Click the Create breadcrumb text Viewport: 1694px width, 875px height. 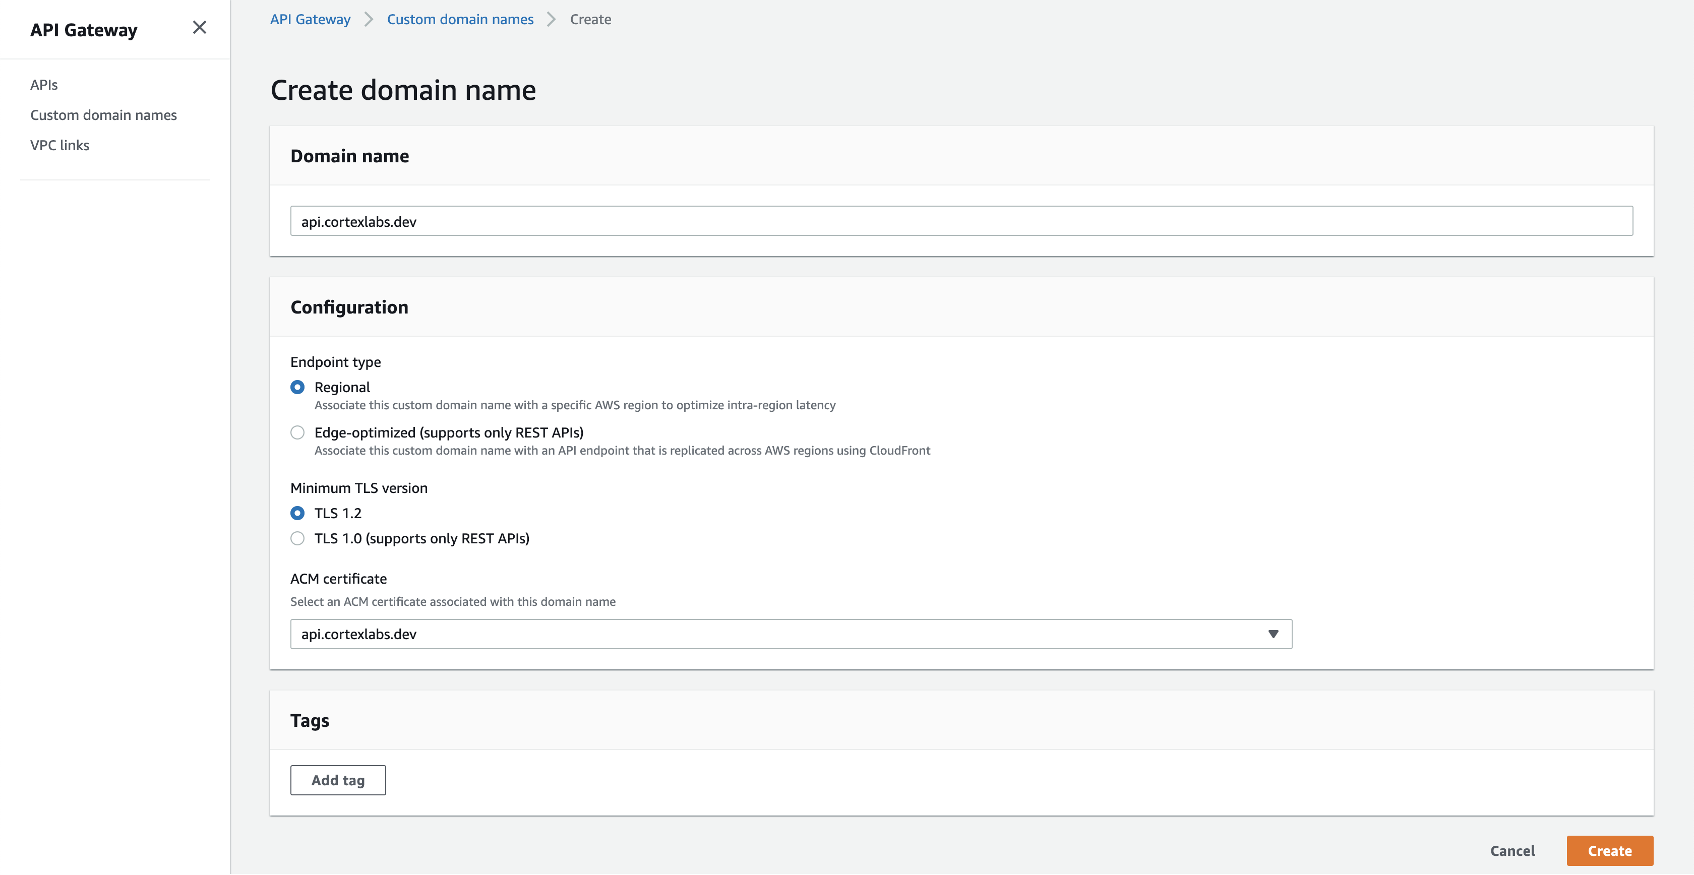590,20
